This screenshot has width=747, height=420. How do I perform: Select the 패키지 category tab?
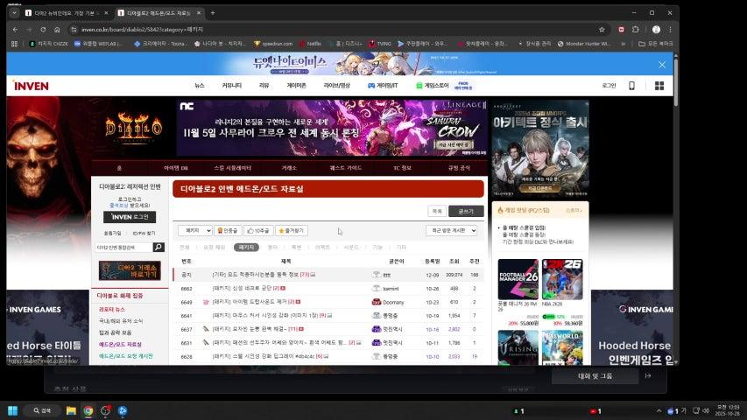click(245, 248)
